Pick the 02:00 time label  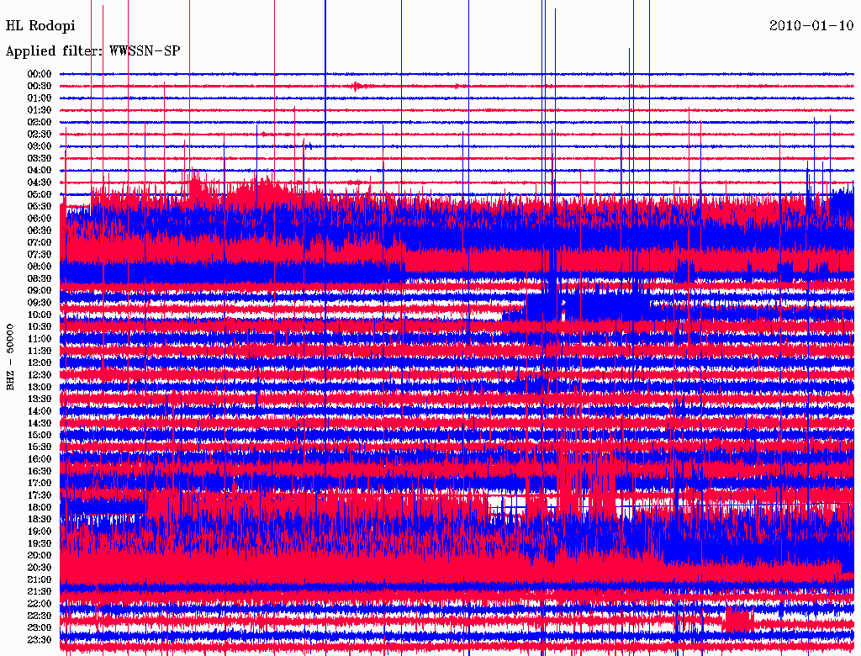point(40,122)
